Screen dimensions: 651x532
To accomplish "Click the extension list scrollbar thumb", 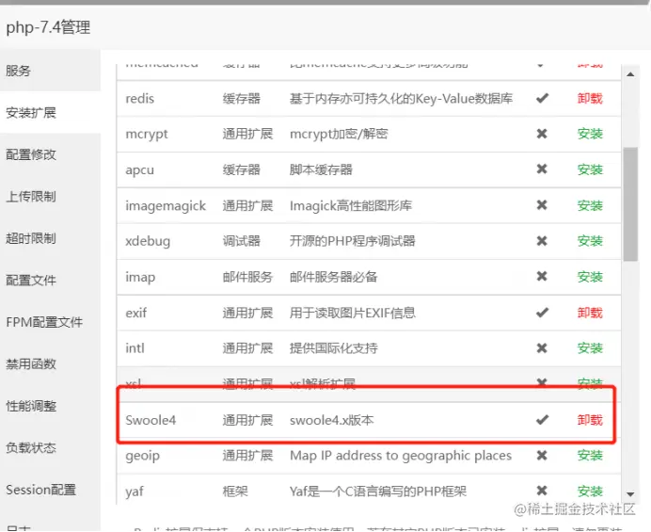I will point(630,204).
